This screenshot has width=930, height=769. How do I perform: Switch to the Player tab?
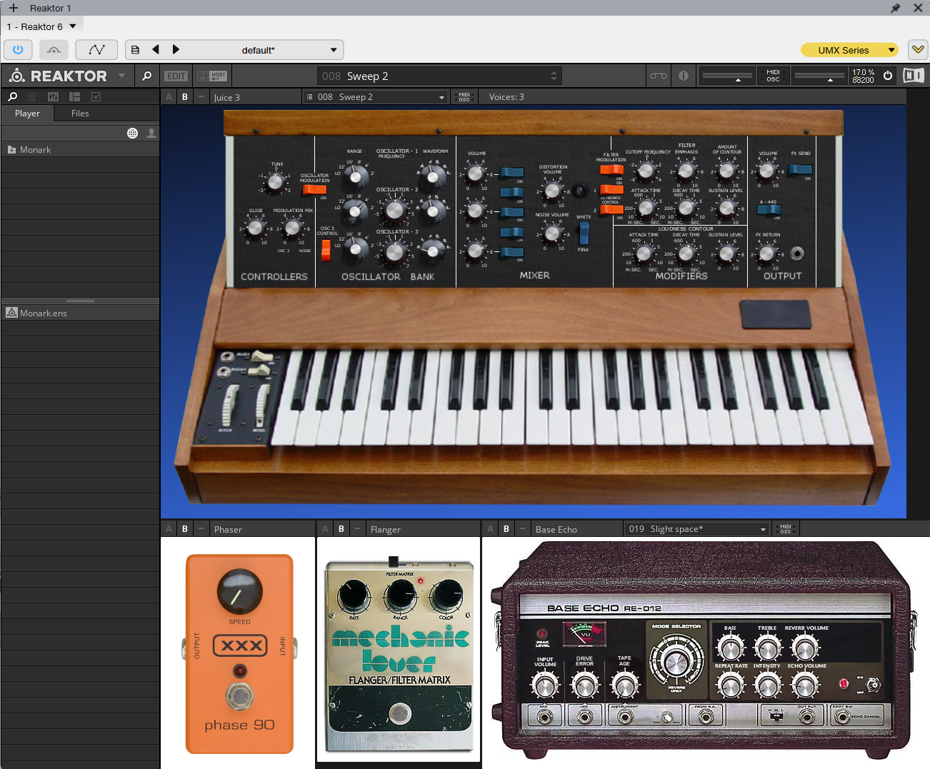coord(27,114)
